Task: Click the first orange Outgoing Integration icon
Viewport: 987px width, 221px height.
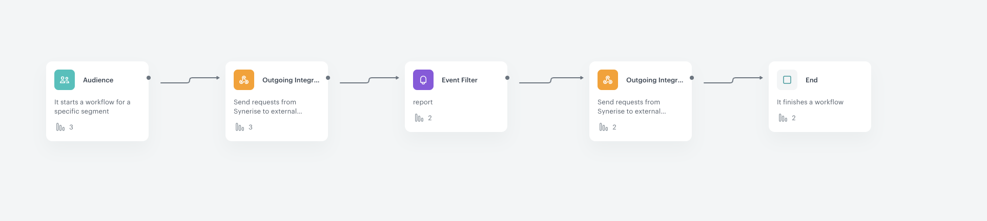Action: 244,80
